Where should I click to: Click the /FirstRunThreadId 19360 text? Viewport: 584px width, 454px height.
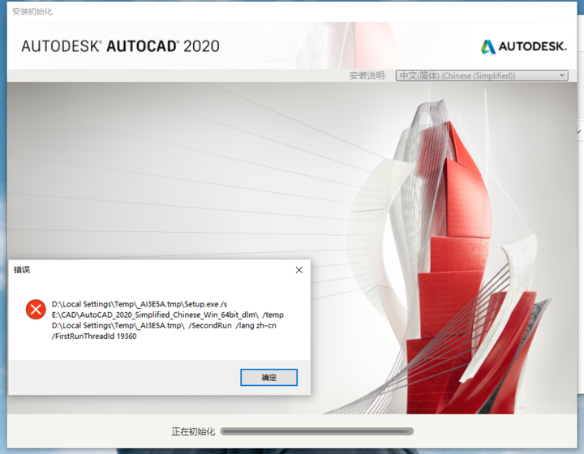click(x=94, y=337)
